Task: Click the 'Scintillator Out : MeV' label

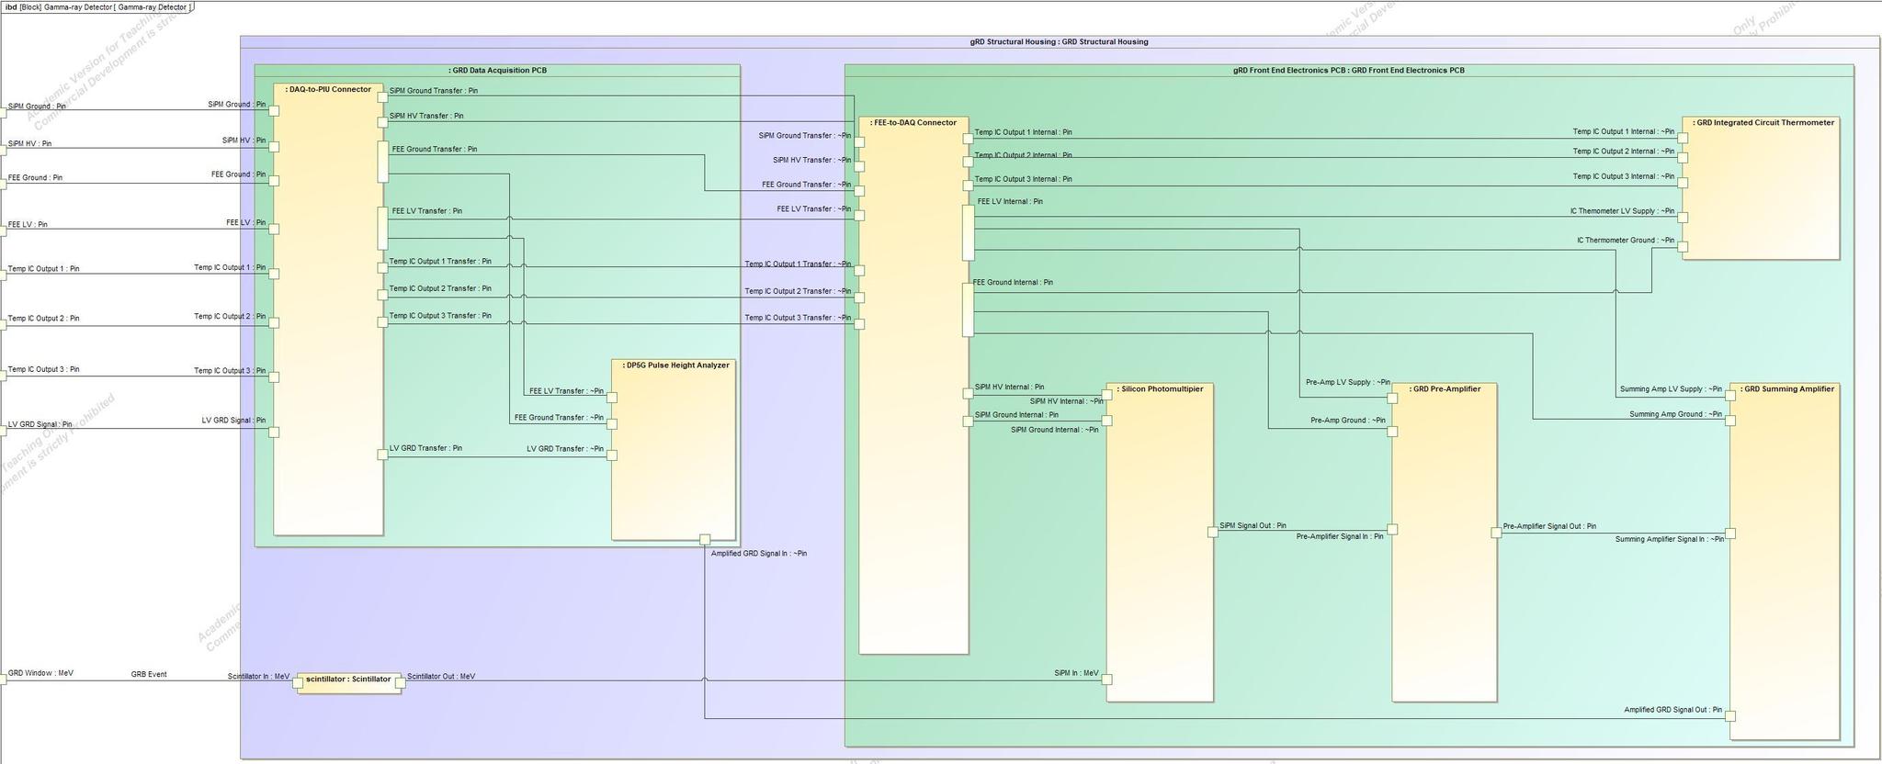Action: 441,677
